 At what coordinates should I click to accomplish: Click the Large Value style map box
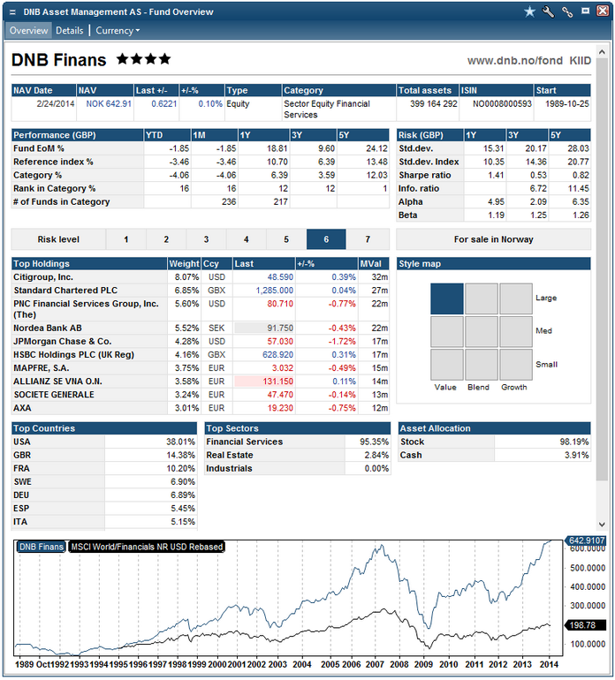(x=446, y=298)
